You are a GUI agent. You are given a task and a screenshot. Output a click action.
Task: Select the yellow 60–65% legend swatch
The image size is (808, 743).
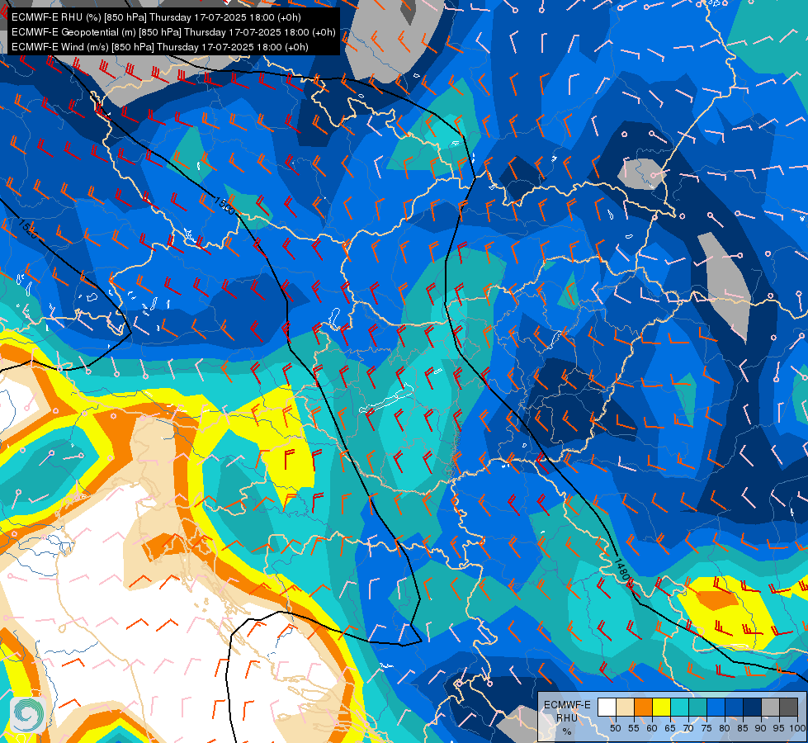[x=661, y=707]
